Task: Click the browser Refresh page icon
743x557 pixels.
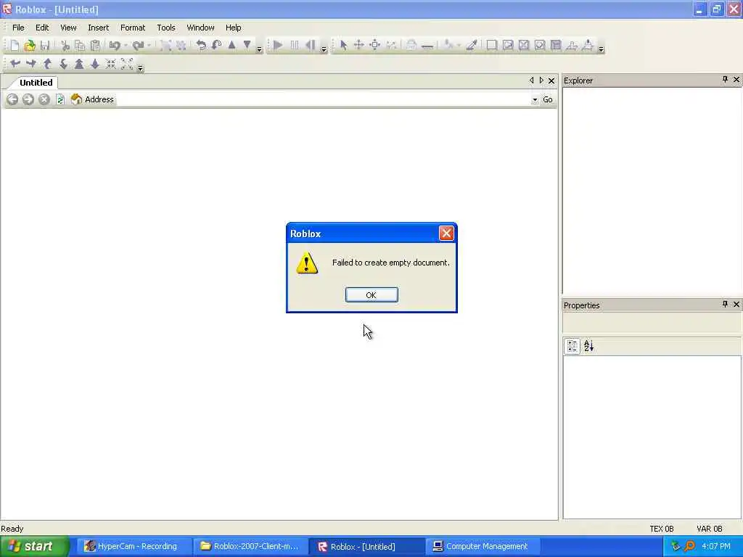Action: click(60, 99)
